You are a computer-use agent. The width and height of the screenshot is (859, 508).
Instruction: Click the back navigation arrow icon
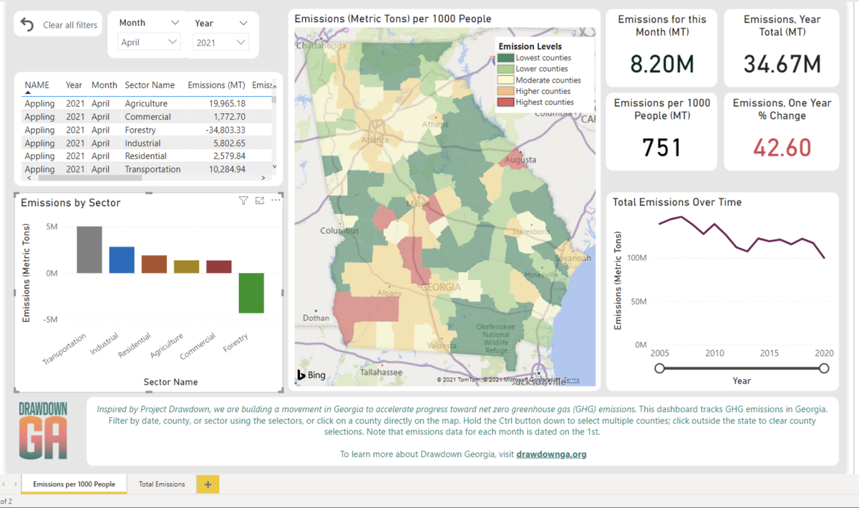click(28, 24)
